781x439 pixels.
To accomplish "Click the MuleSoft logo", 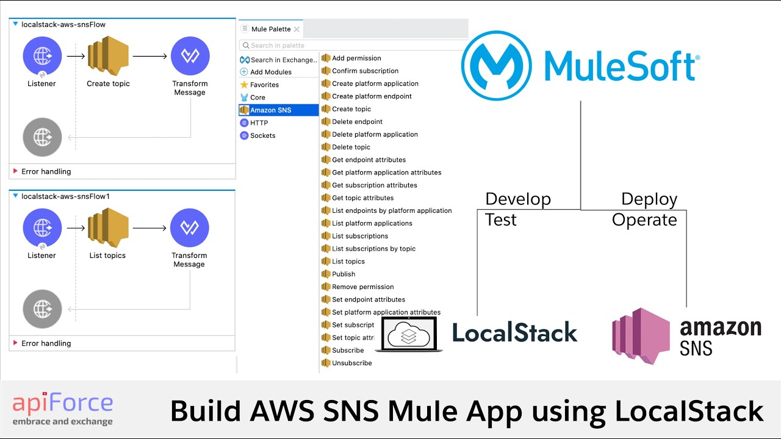I will coord(580,65).
